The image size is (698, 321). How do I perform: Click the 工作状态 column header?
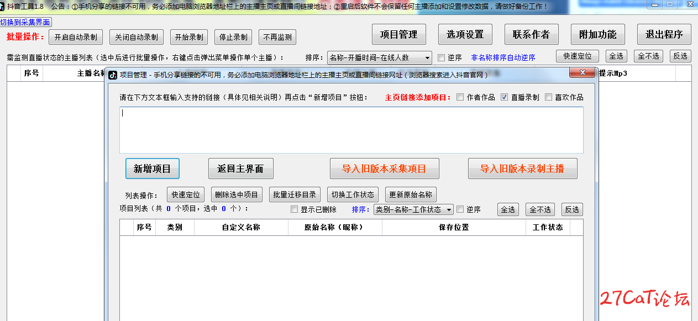(548, 227)
